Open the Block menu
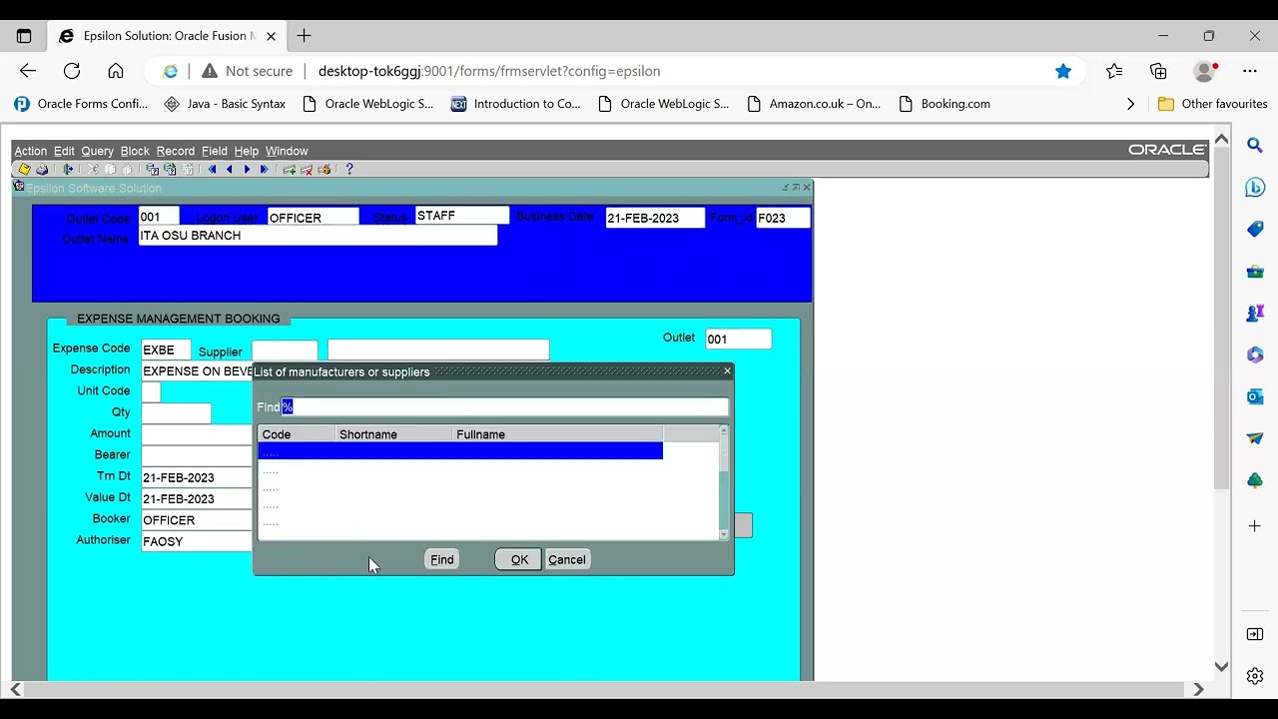This screenshot has width=1278, height=719. pos(135,151)
